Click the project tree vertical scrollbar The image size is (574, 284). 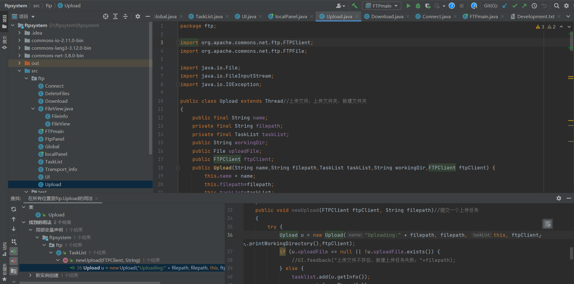point(151,88)
